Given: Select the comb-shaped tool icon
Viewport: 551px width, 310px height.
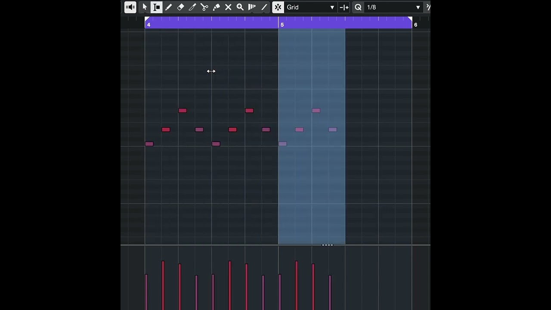Looking at the screenshot, I should (252, 7).
